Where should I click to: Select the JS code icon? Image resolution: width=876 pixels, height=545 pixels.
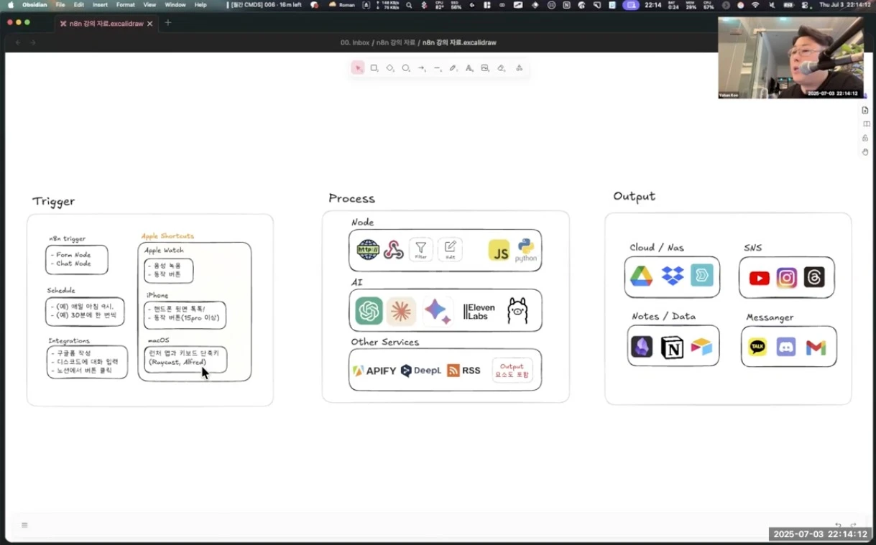click(499, 251)
